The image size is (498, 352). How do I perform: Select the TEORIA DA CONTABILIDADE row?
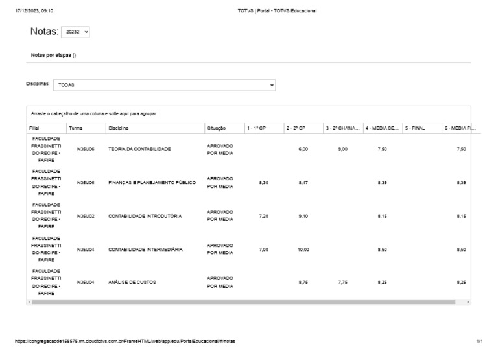139,149
